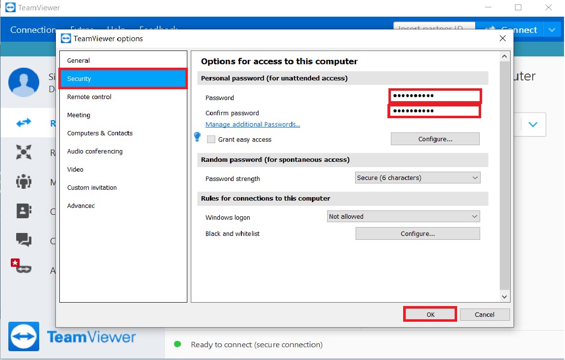Screen dimensions: 565x360
Task: Open the Chat speech-bubble sidebar icon
Action: [24, 240]
